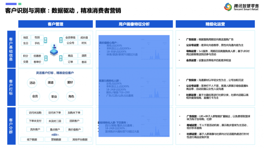The width and height of the screenshot is (264, 148).
Task: Choose the 流失客户 segment box
Action: click(x=35, y=129)
